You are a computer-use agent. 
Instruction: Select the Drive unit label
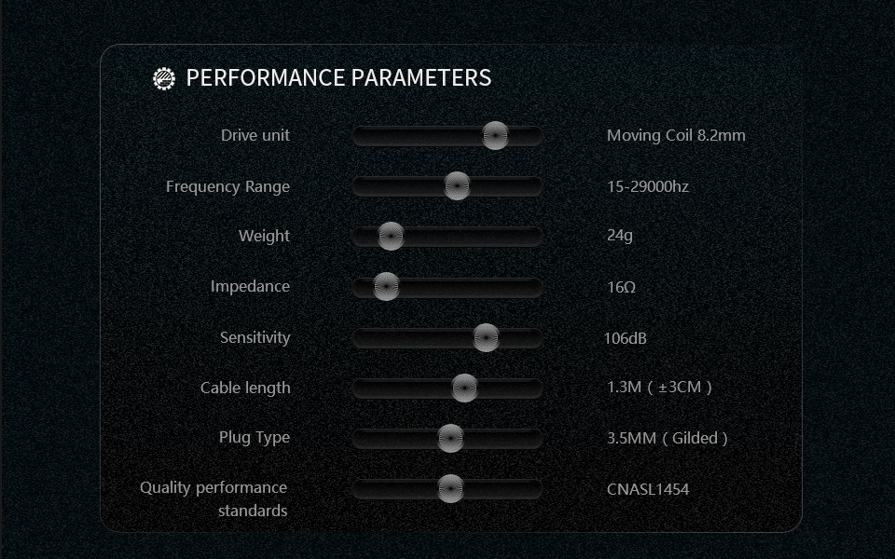point(255,135)
